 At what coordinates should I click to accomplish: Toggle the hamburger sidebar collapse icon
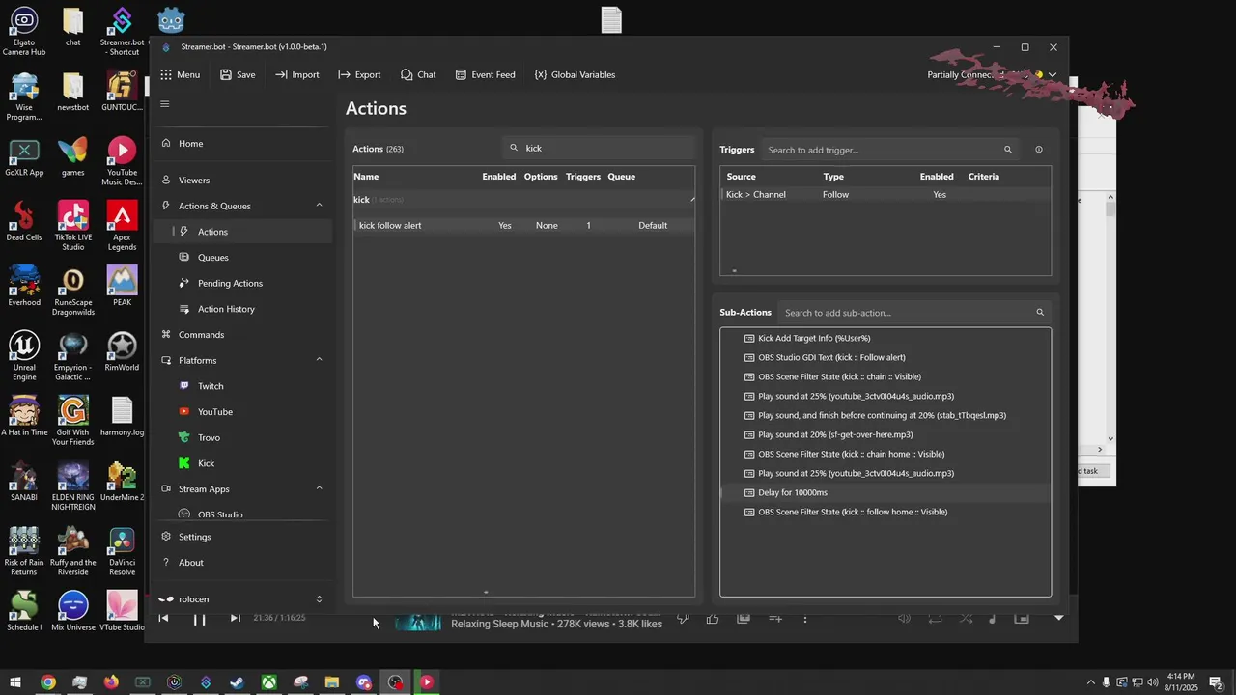point(165,104)
